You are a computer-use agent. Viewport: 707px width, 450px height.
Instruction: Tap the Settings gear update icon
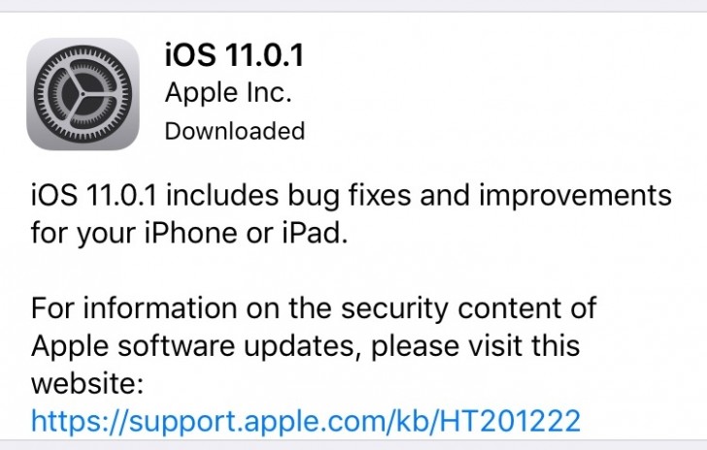83,94
